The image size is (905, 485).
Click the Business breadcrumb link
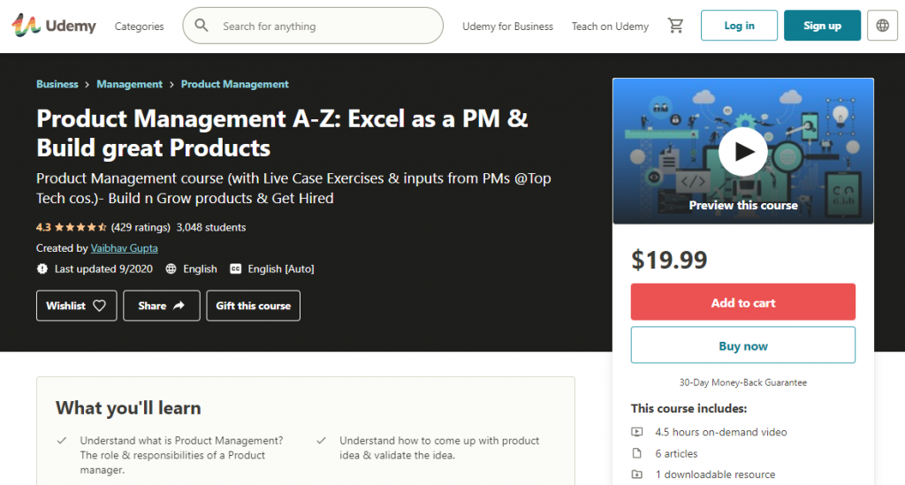click(57, 84)
